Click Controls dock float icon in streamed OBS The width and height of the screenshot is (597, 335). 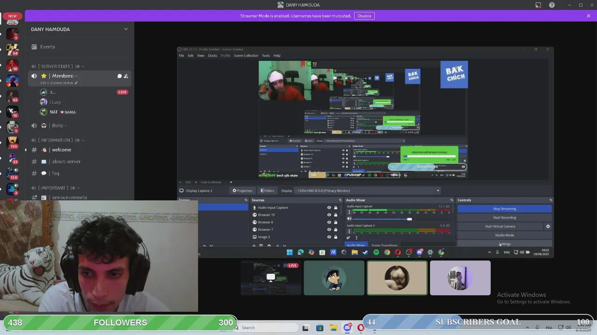point(550,200)
